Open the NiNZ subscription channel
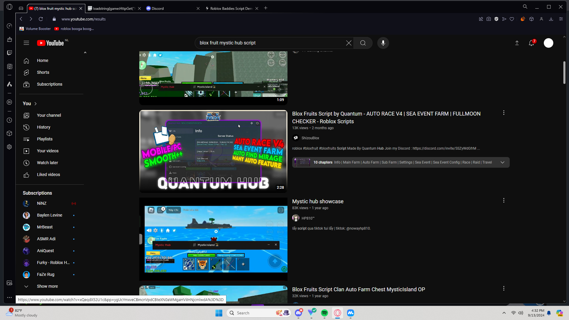The height and width of the screenshot is (320, 569). pyautogui.click(x=51, y=204)
